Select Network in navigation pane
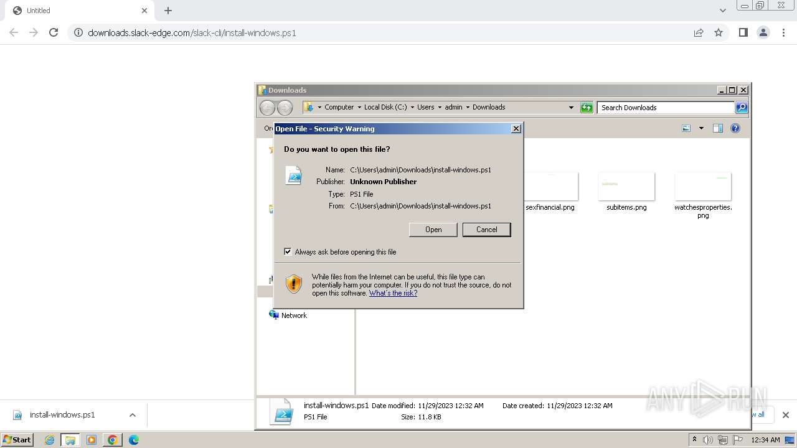797x448 pixels. tap(294, 315)
